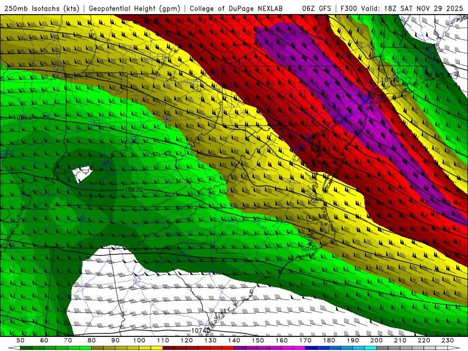The image size is (468, 351).
Task: Click the 'College of DuPage NEXLAB' label
Action: click(x=236, y=9)
